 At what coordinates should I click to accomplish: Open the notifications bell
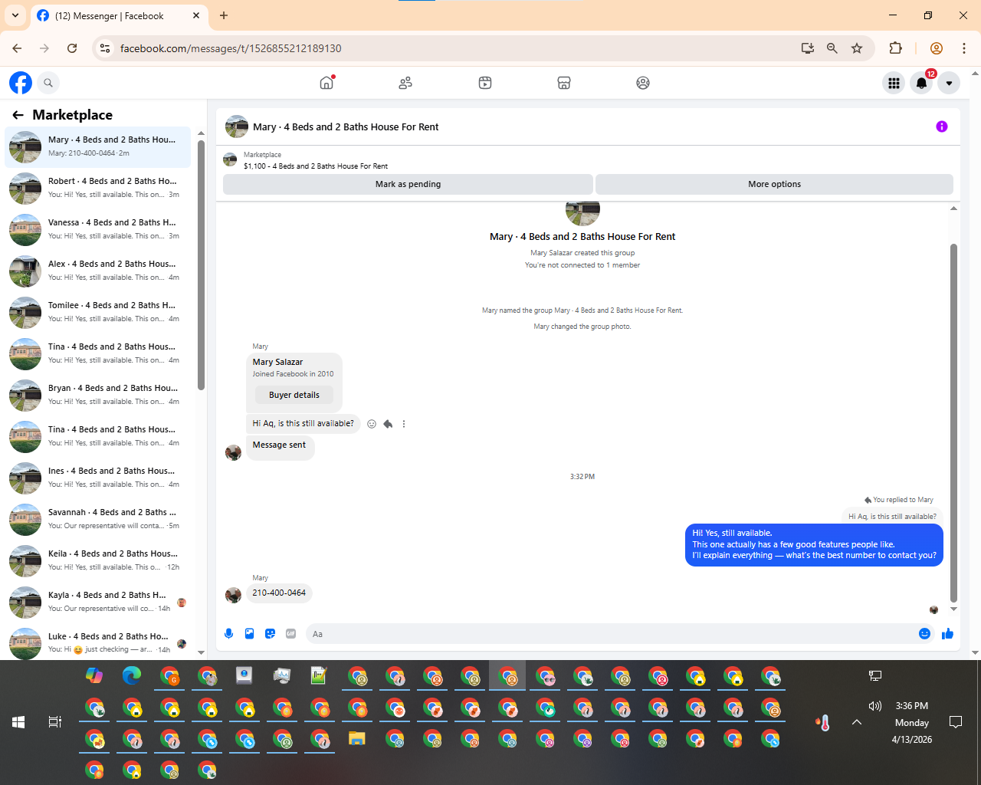click(922, 83)
